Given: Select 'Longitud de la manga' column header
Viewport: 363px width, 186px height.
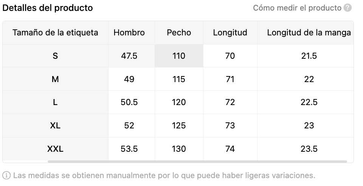Looking at the screenshot, I should click(309, 32).
